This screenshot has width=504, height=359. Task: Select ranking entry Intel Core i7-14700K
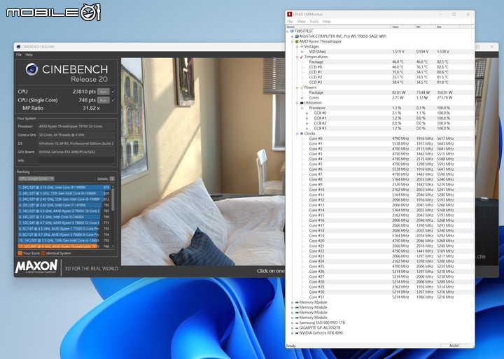tap(64, 205)
